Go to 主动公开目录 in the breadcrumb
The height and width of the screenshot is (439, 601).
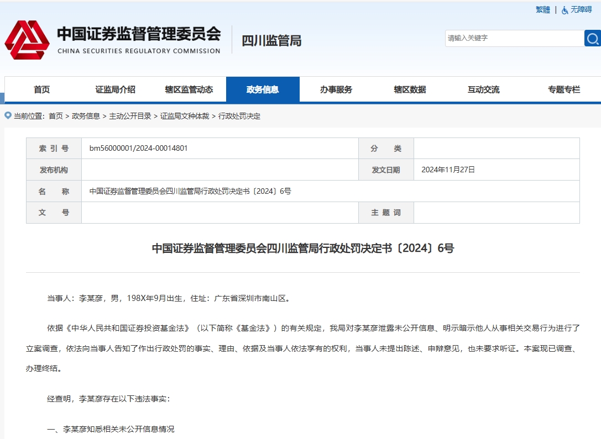(x=130, y=116)
